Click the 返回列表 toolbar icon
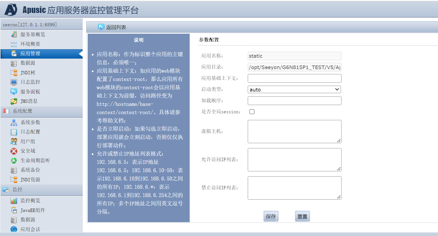This screenshot has width=438, height=236. [101, 27]
